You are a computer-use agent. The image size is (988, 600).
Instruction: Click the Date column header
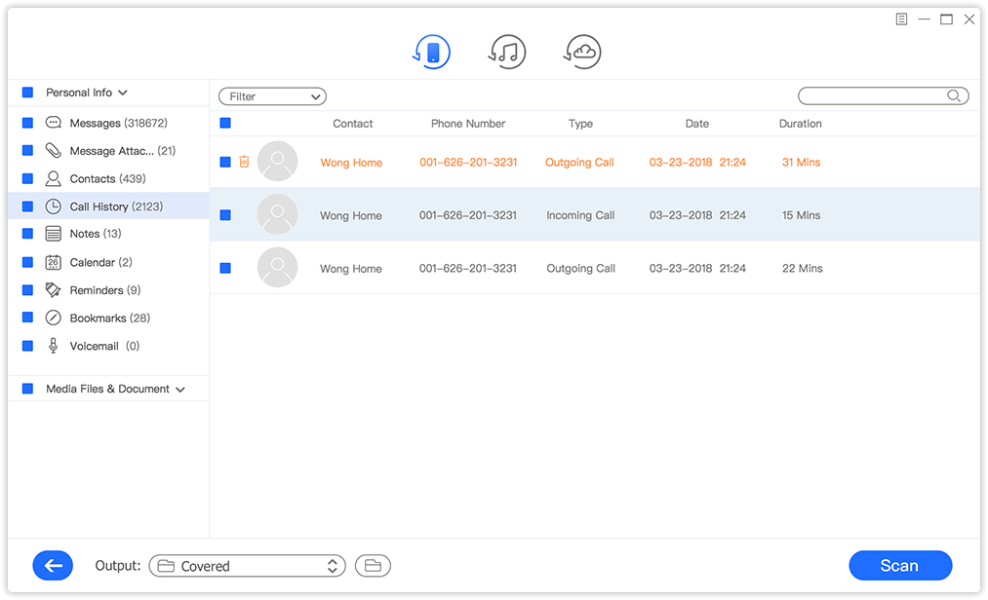(697, 124)
